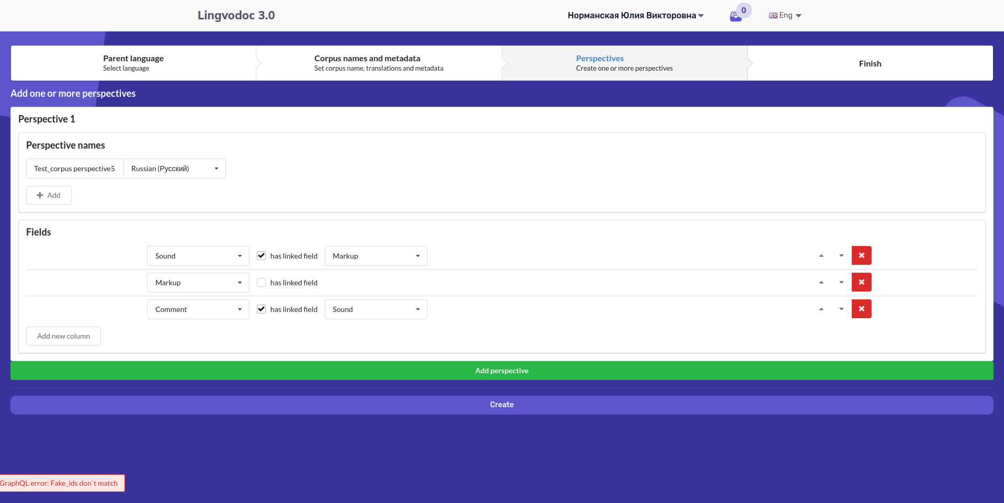
Task: Move the Sound field row up
Action: click(821, 256)
